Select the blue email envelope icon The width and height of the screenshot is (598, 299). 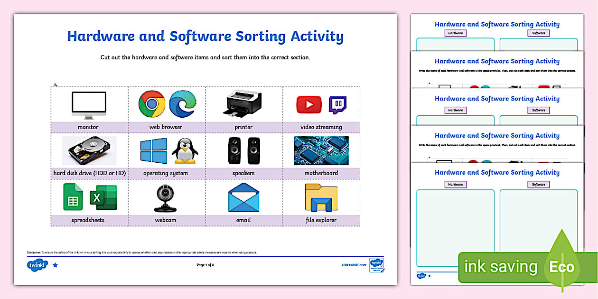click(x=244, y=197)
